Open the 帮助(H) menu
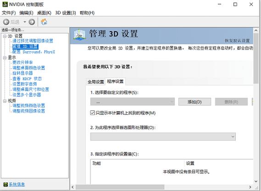This screenshot has height=191, width=261. click(87, 13)
